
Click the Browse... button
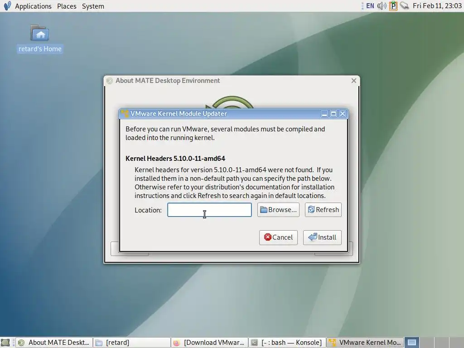279,210
